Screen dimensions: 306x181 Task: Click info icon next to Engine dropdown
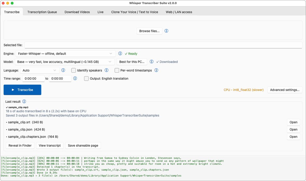(x=120, y=53)
